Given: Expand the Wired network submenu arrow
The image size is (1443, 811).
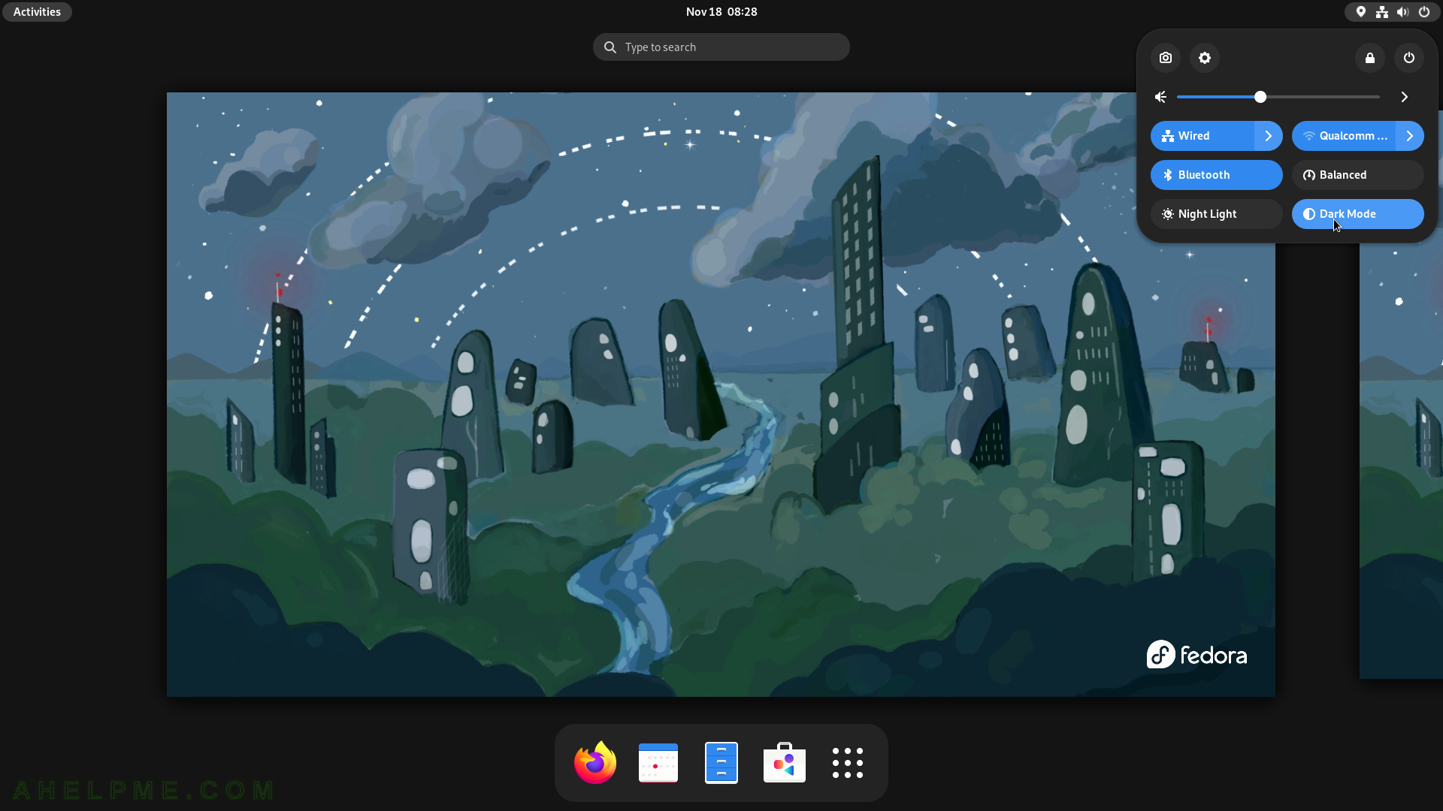Looking at the screenshot, I should (1269, 136).
